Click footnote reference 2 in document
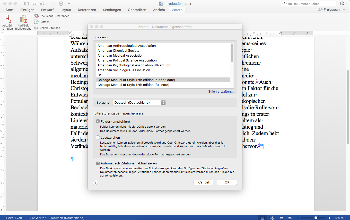 [x=257, y=81]
